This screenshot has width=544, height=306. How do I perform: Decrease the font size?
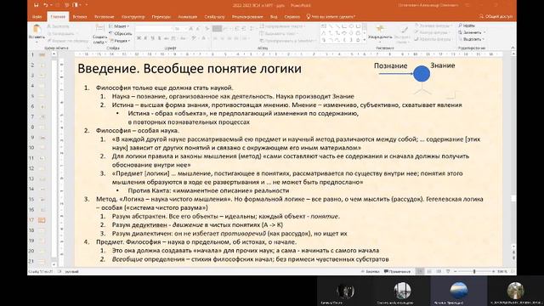(198, 29)
